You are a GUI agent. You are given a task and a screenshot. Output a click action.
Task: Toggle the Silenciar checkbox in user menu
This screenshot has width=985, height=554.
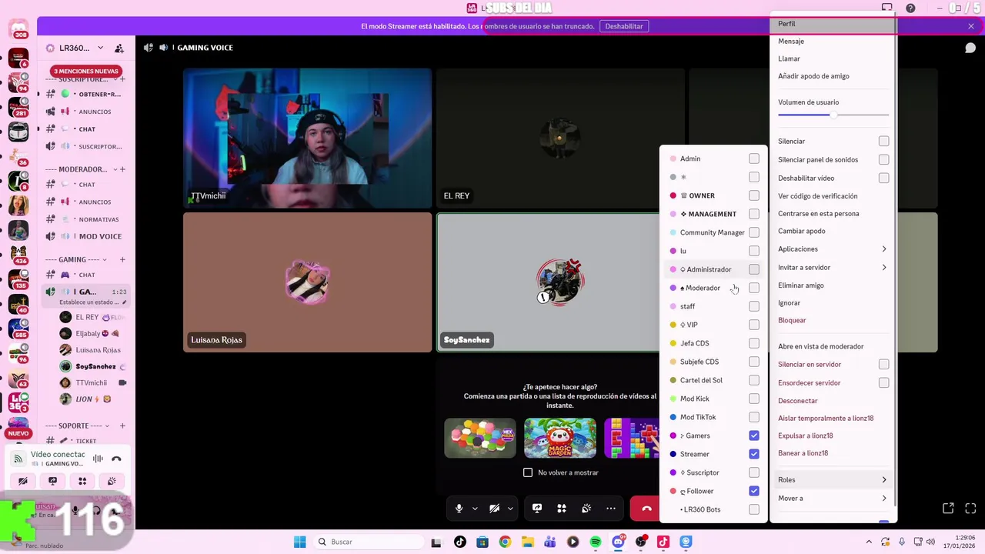point(884,141)
